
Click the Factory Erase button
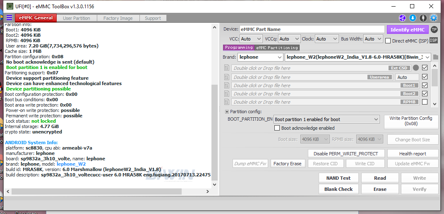coord(288,164)
